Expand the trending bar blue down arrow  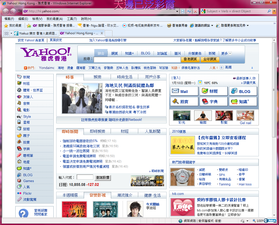[x=252, y=68]
